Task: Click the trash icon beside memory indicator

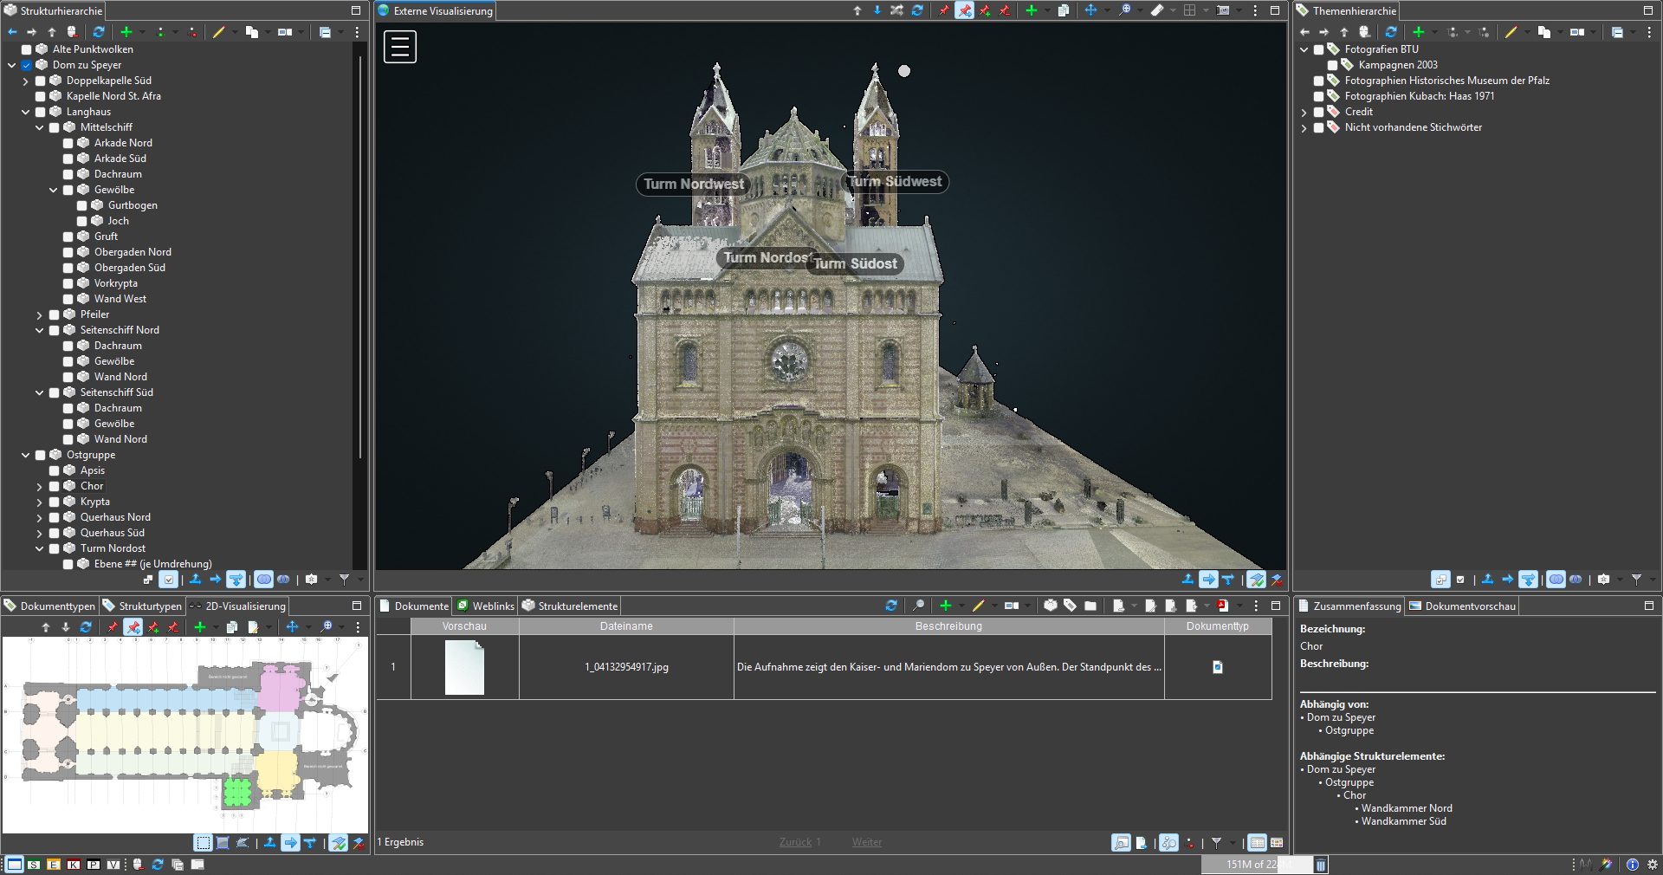Action: (1321, 864)
